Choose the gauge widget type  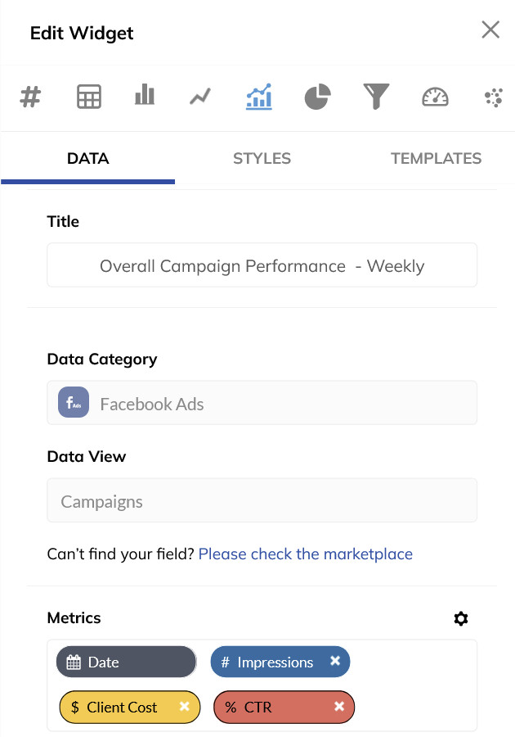pos(435,97)
